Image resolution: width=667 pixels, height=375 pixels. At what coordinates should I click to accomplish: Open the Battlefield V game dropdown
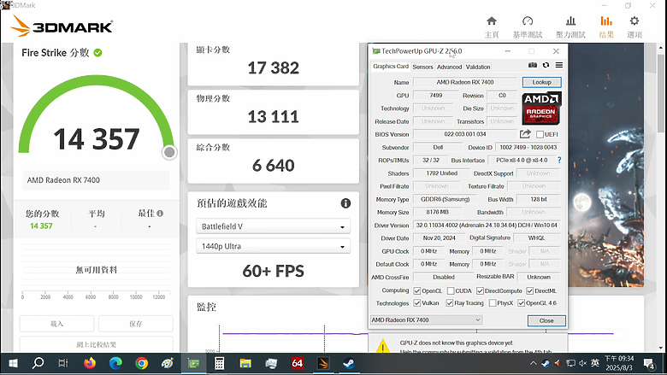(x=273, y=226)
